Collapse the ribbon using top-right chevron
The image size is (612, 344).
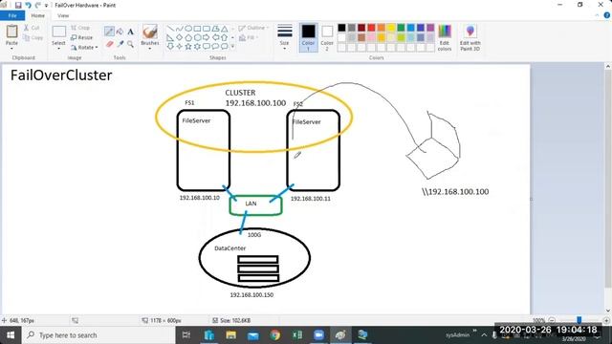click(x=597, y=15)
